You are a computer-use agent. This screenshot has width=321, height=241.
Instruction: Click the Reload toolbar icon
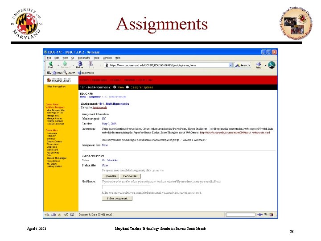pyautogui.click(x=80, y=63)
